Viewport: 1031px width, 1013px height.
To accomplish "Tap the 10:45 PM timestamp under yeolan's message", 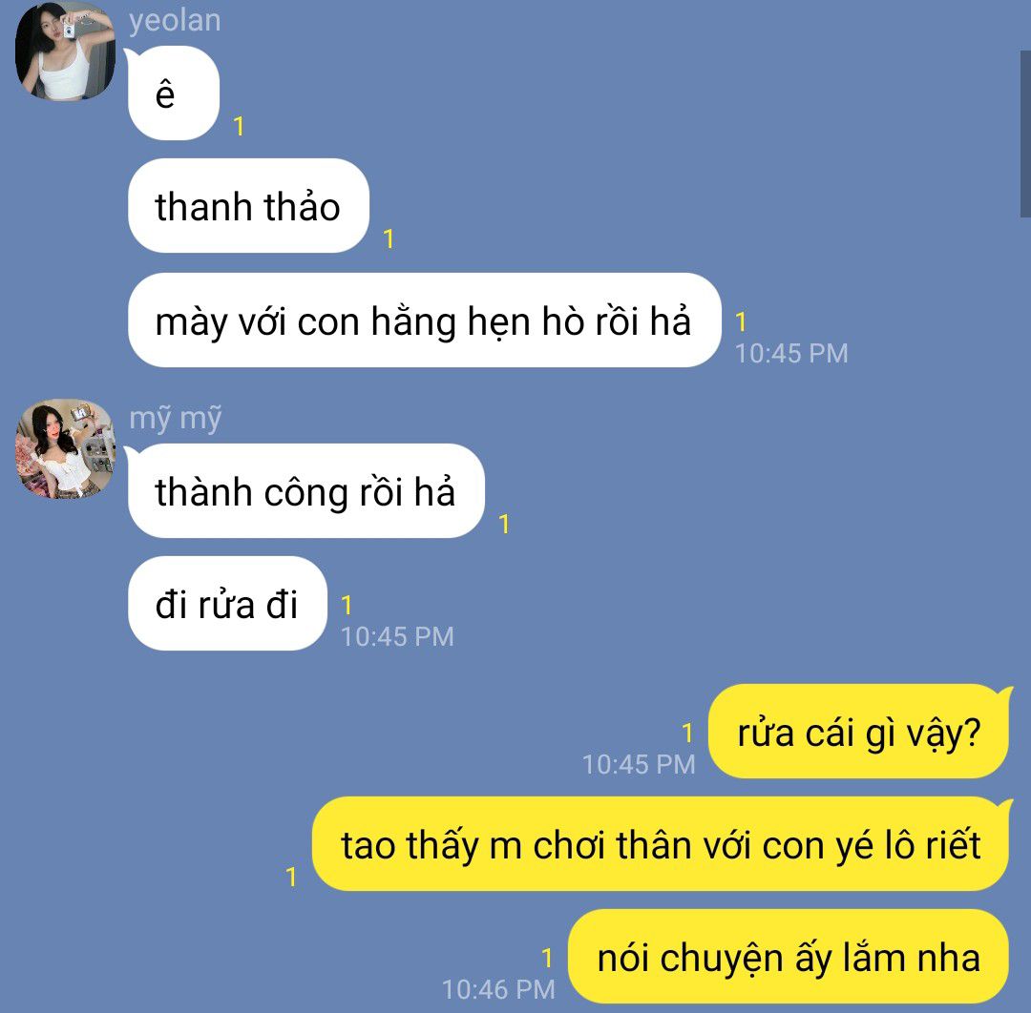I will 791,354.
